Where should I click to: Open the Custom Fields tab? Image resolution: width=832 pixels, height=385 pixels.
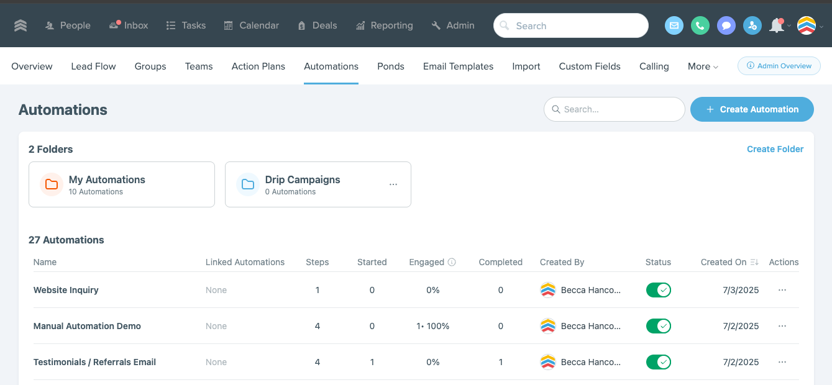(x=590, y=66)
